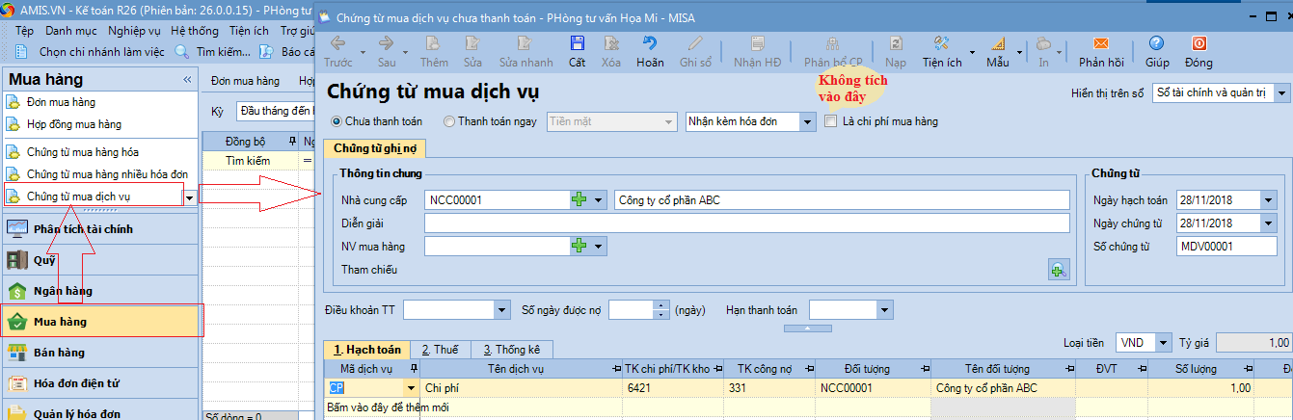1293x420 pixels.
Task: Click the Hoãn undo icon
Action: point(650,43)
